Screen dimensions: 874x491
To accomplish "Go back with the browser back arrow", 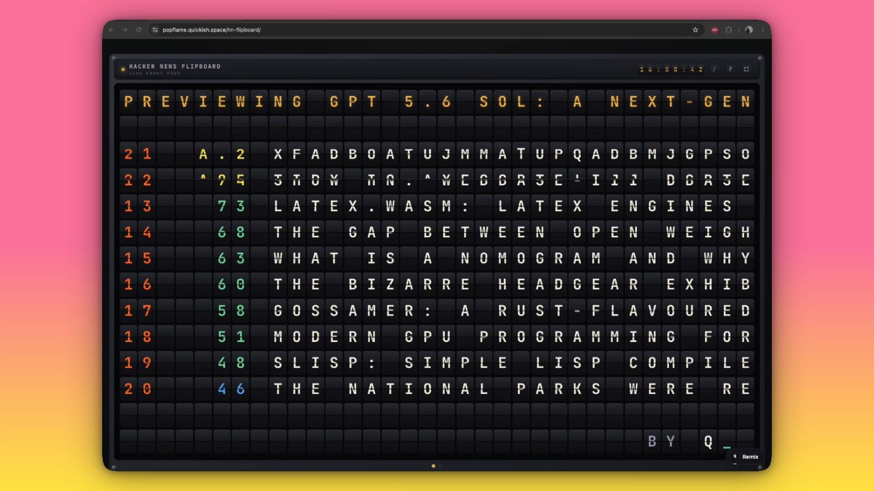I will [x=111, y=30].
